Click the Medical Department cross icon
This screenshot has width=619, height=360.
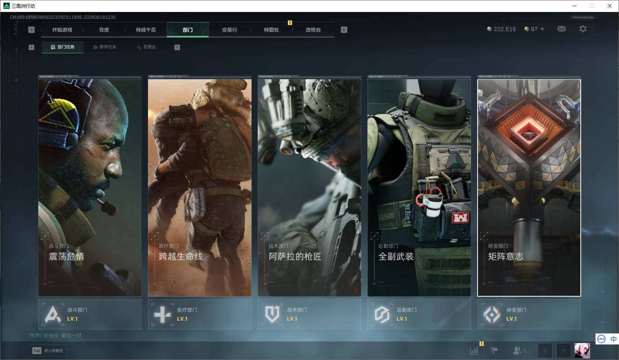pos(162,314)
